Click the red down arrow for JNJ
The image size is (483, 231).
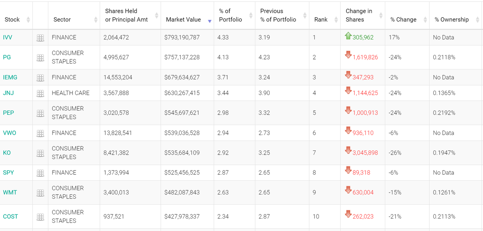[x=348, y=91]
